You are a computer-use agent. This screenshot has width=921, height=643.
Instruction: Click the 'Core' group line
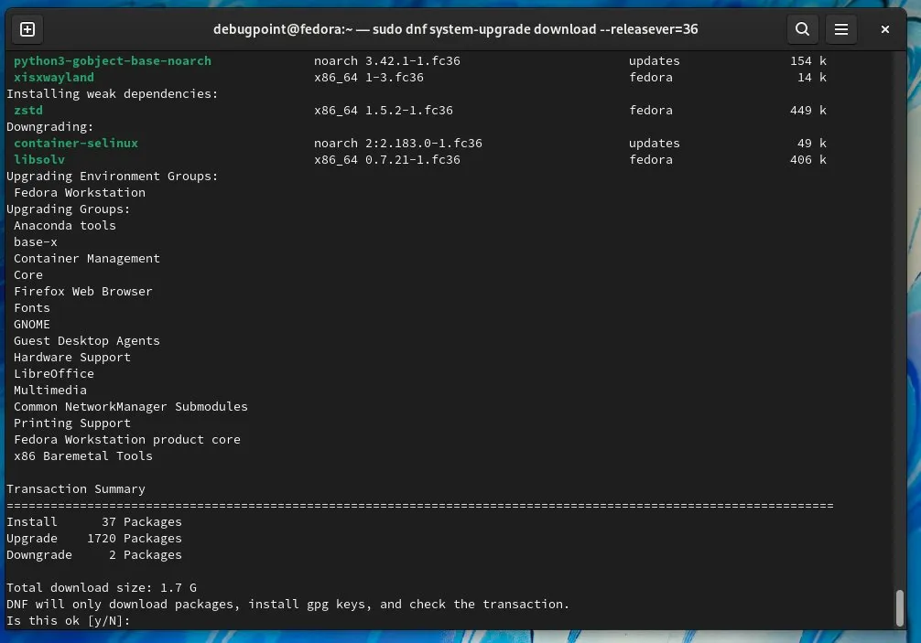[28, 274]
